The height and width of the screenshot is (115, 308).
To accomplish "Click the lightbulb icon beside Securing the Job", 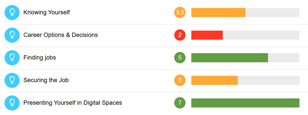I will 12,80.
